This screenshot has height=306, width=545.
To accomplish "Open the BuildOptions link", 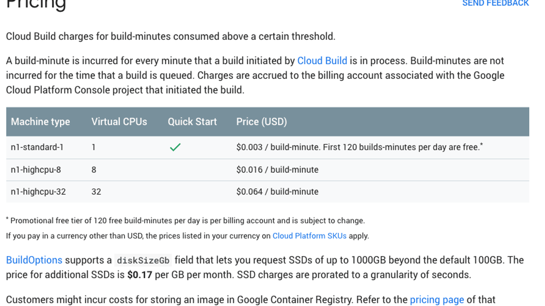I will 34,260.
